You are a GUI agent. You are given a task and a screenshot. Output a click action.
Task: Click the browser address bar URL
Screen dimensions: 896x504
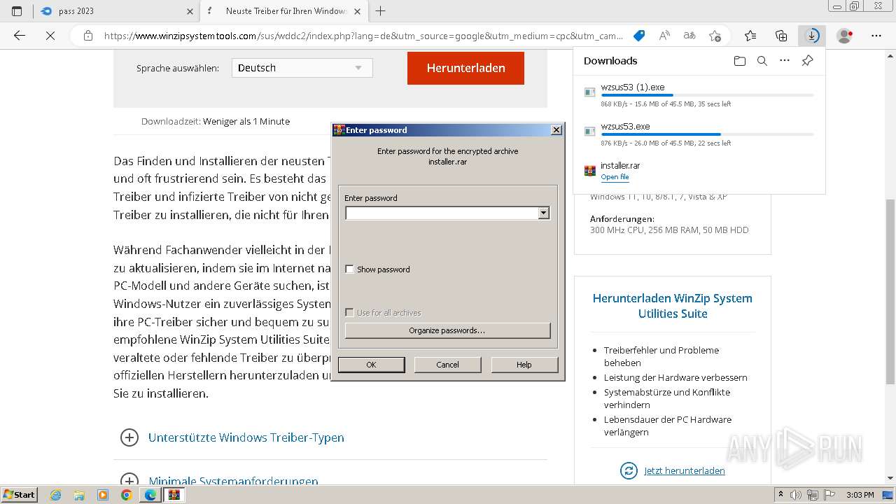click(x=363, y=36)
